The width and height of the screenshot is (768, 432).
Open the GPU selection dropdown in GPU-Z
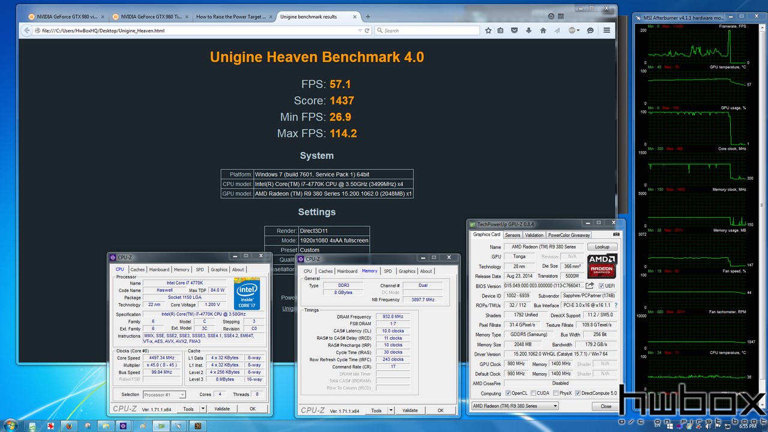[x=515, y=406]
